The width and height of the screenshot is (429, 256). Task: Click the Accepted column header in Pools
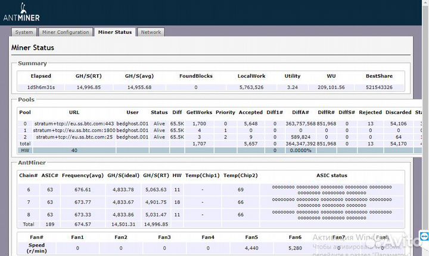(x=251, y=112)
